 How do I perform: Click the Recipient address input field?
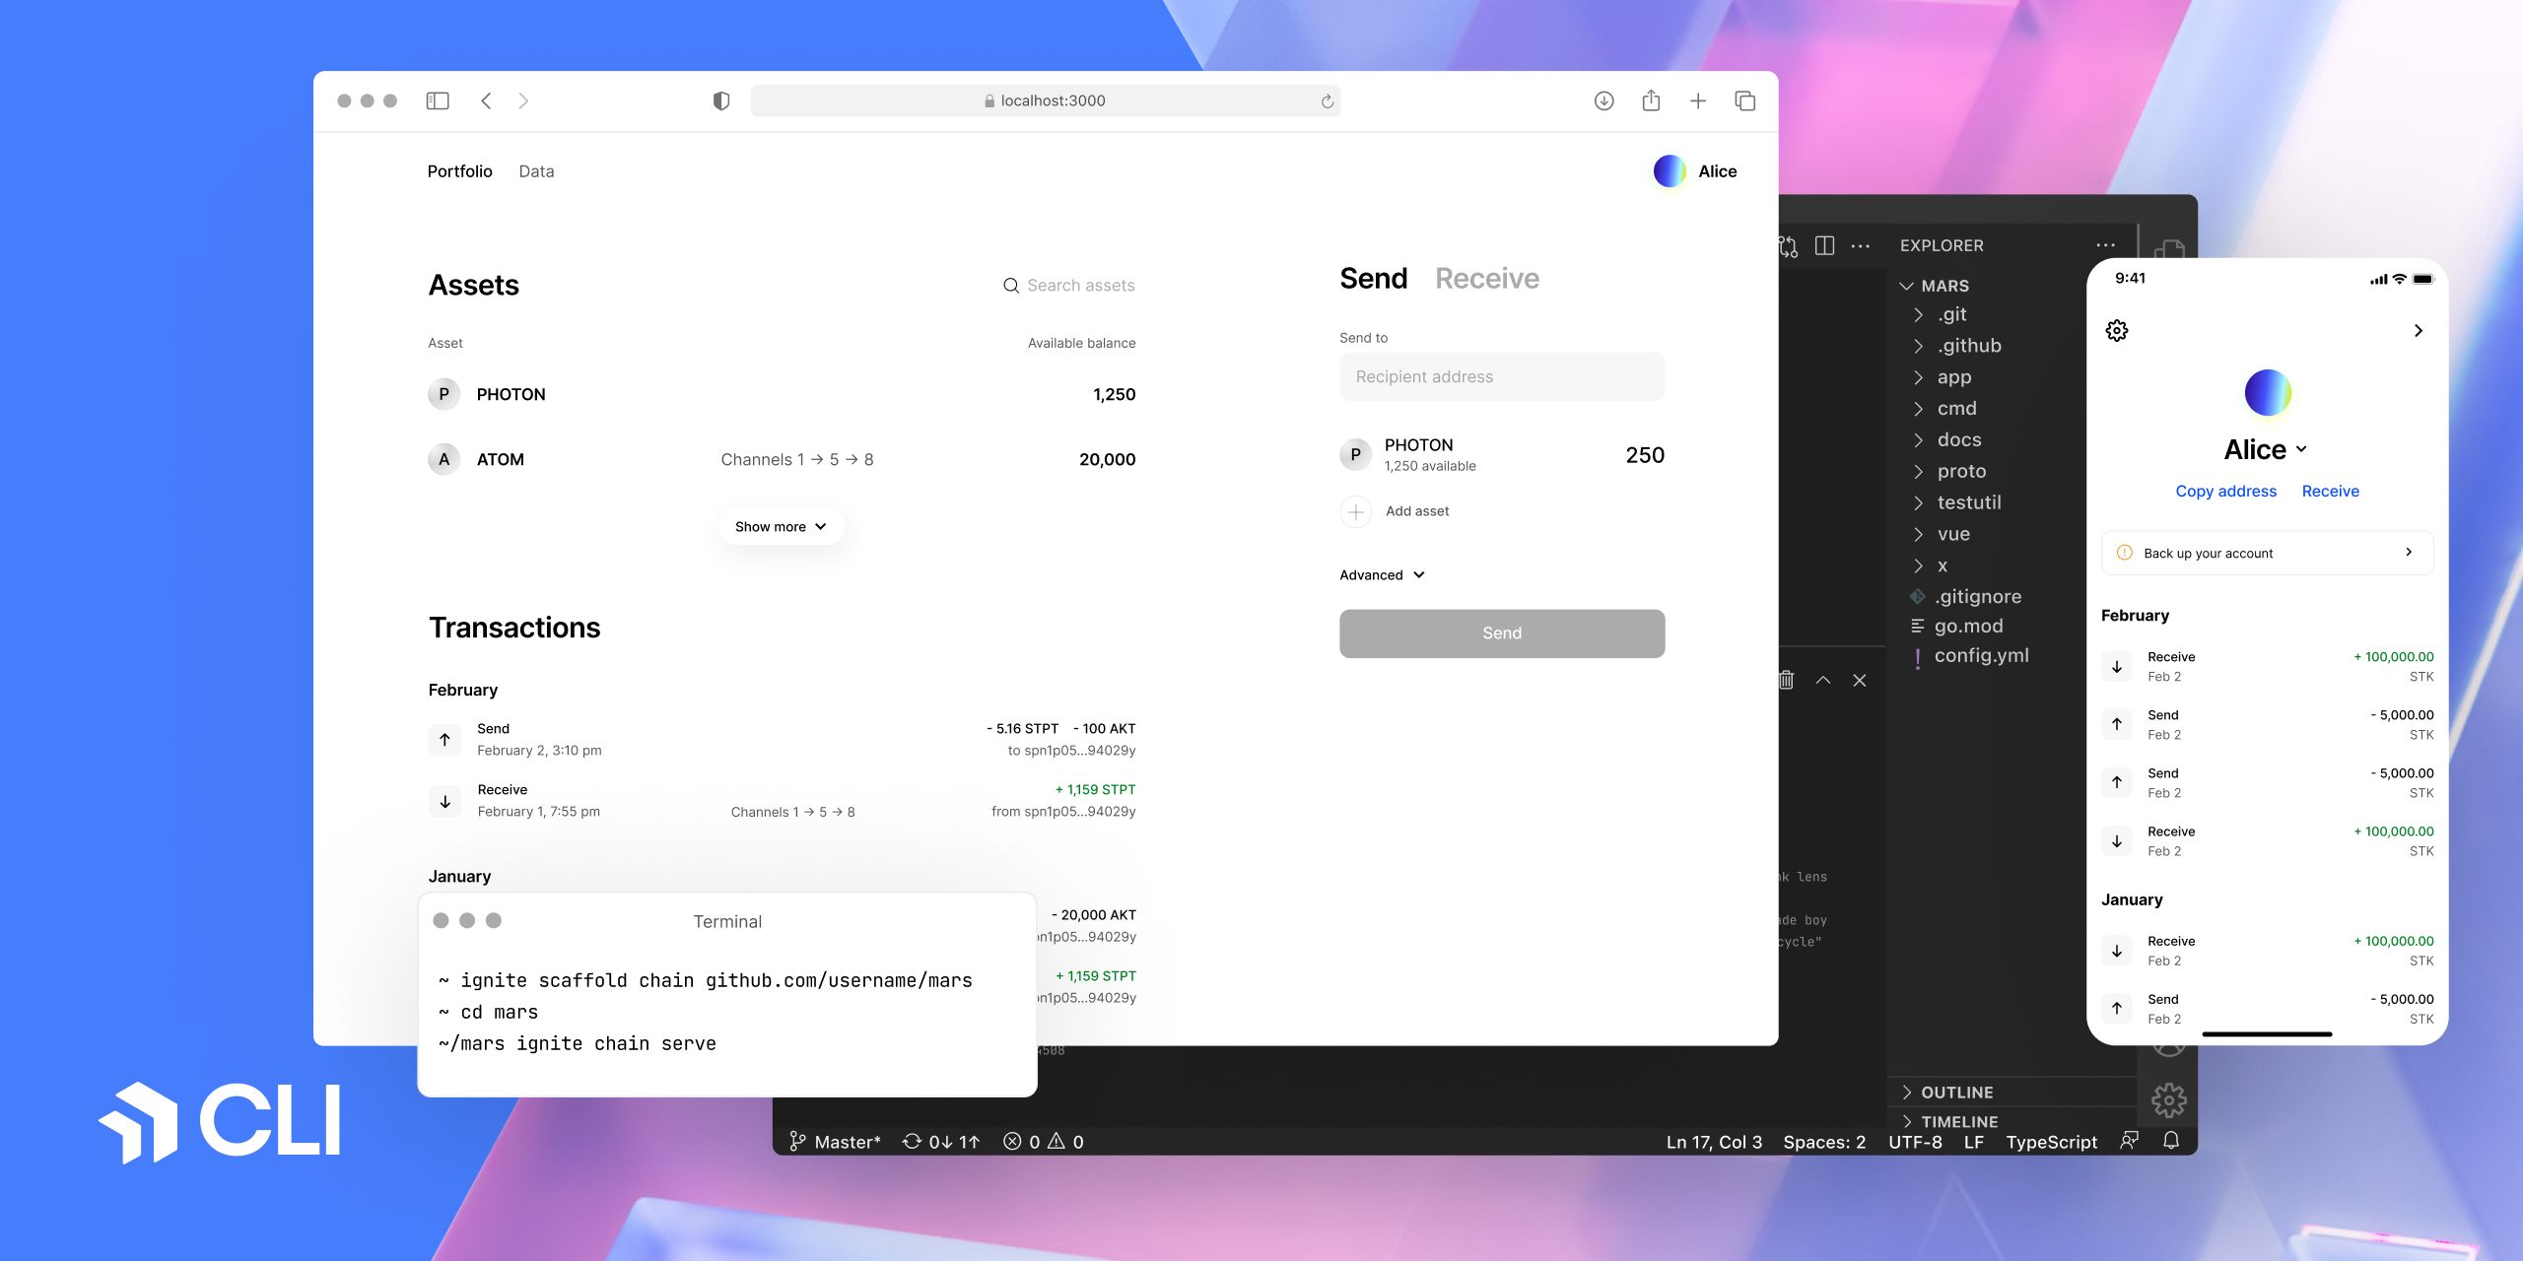[1501, 376]
